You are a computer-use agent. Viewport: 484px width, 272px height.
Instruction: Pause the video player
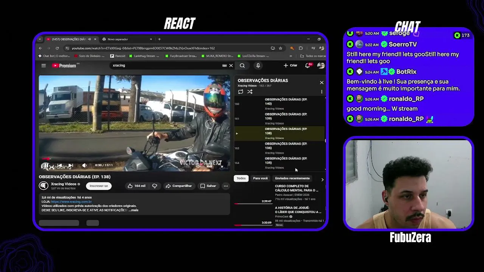(x=46, y=165)
